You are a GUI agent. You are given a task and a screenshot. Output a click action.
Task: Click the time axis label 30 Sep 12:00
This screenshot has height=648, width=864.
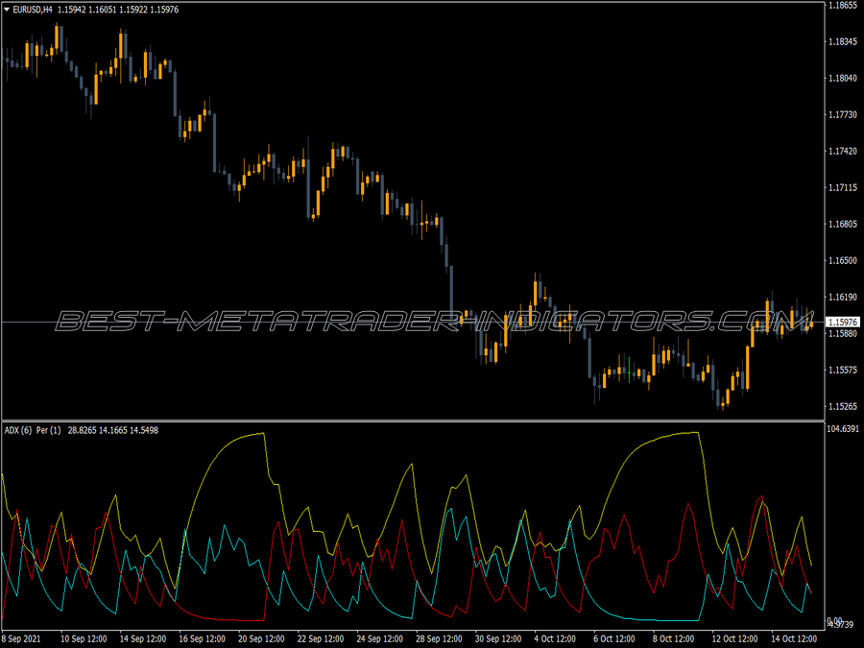(498, 639)
